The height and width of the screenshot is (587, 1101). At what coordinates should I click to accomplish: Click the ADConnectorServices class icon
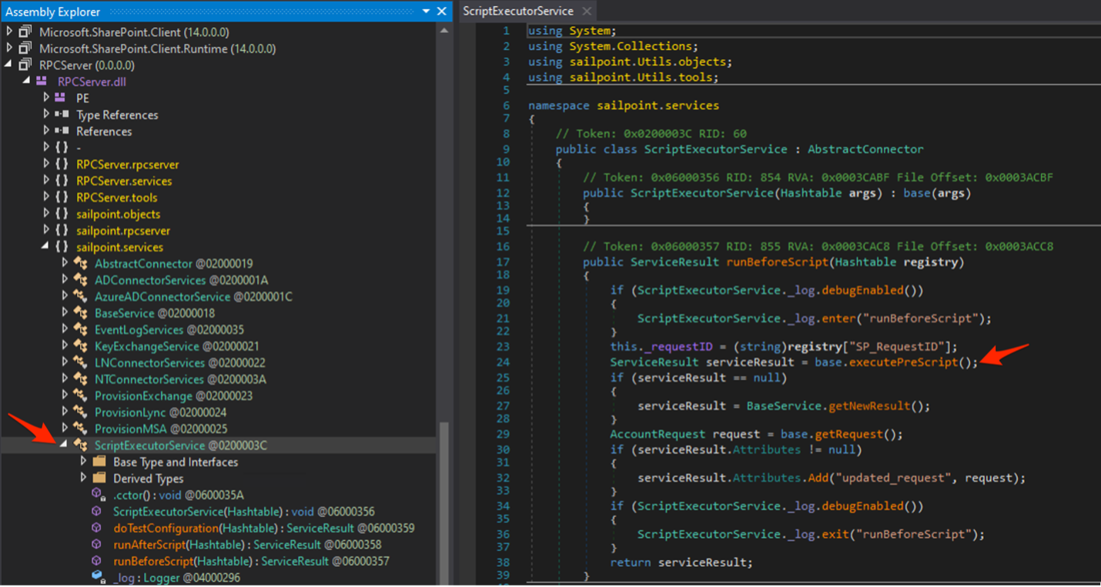point(81,280)
